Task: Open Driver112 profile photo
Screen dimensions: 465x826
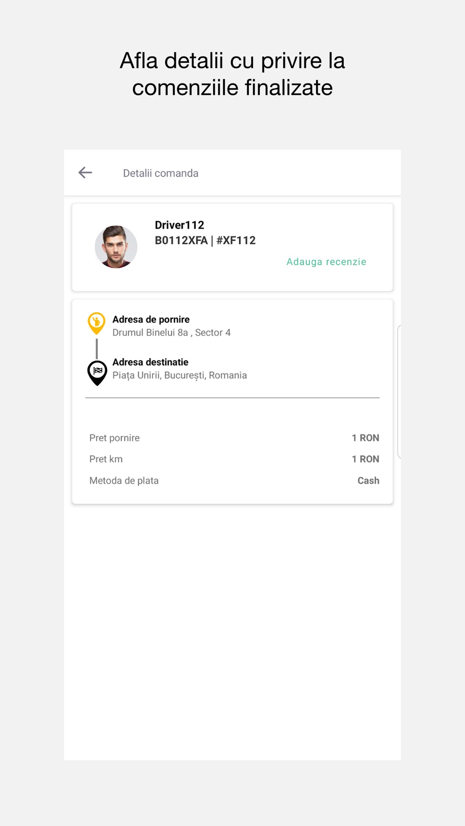Action: point(116,247)
